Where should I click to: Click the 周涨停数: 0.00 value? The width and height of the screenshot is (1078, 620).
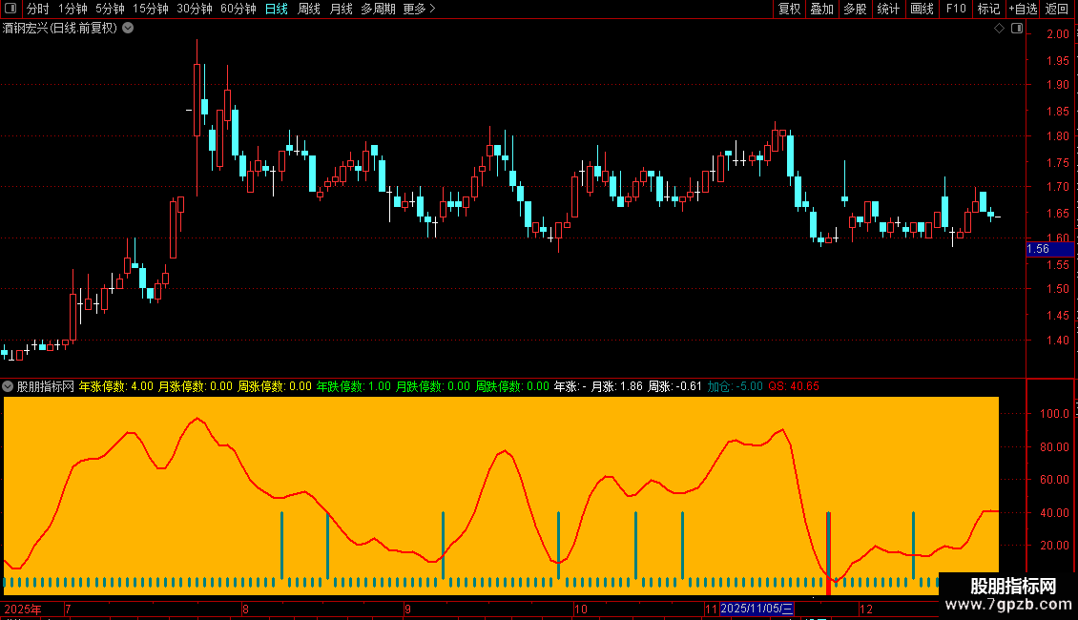pos(275,386)
